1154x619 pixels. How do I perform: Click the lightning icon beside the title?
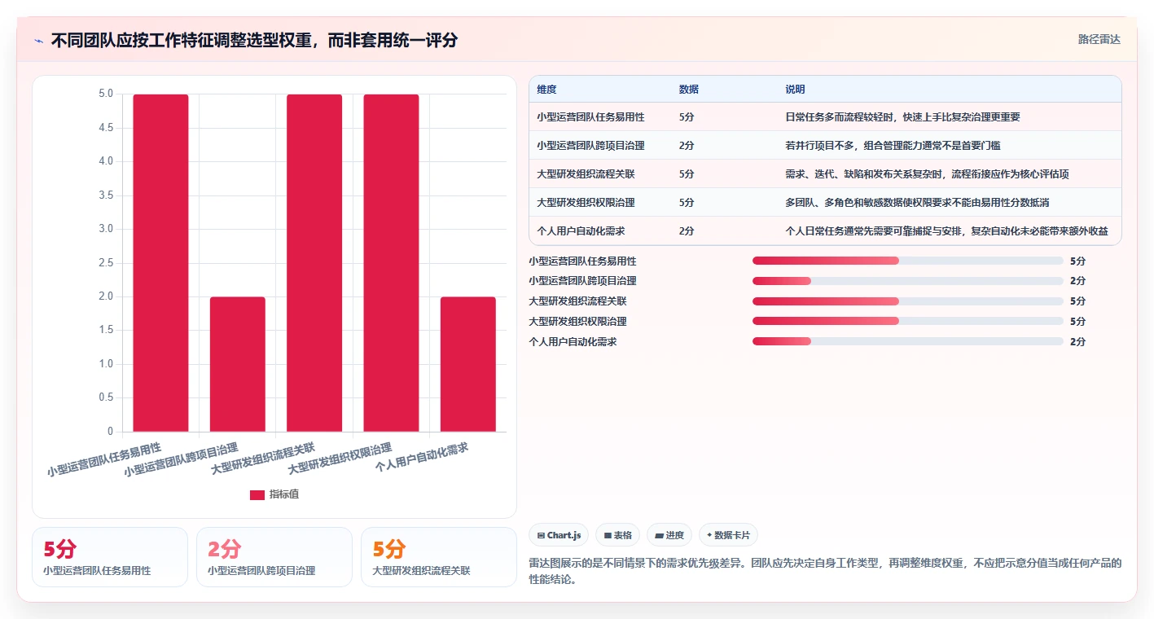(x=38, y=41)
